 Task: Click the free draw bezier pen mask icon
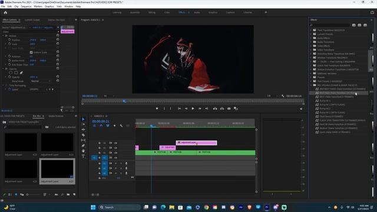tap(21, 72)
